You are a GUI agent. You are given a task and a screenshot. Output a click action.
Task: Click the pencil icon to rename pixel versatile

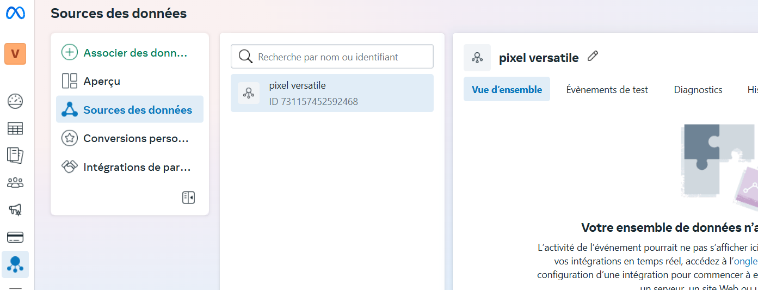[593, 56]
